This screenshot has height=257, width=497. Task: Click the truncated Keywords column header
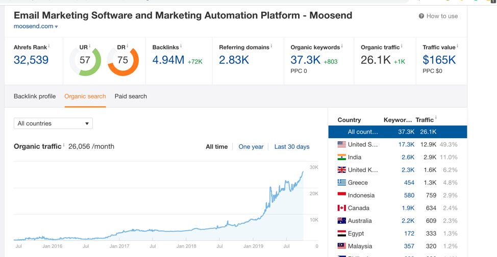[x=398, y=120]
